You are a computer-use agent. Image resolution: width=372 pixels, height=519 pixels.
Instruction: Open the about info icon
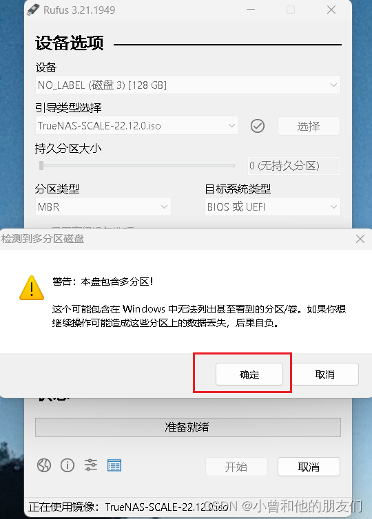click(68, 465)
